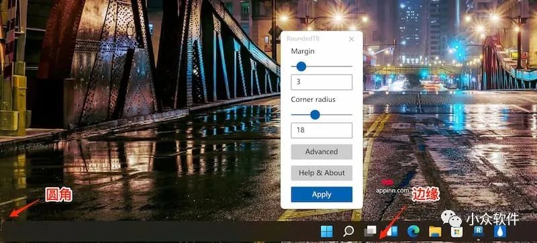Open Help & About
This screenshot has width=537, height=243.
tap(322, 173)
